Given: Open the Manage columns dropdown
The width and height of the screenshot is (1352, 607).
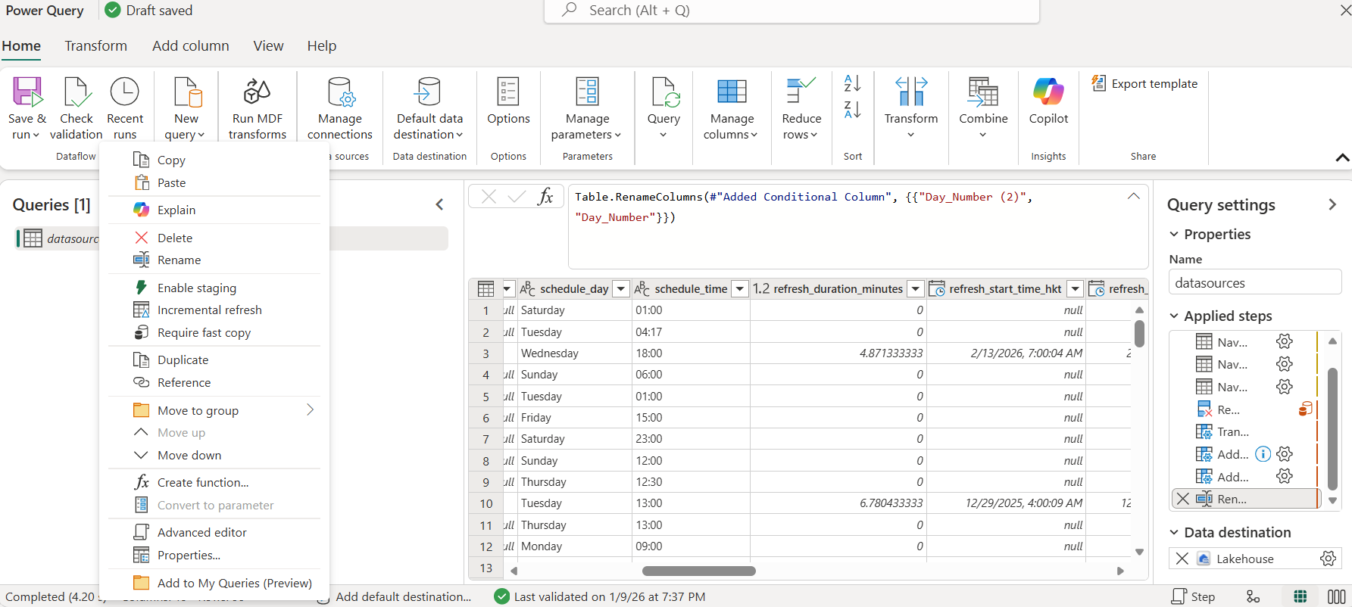Looking at the screenshot, I should coord(732,108).
